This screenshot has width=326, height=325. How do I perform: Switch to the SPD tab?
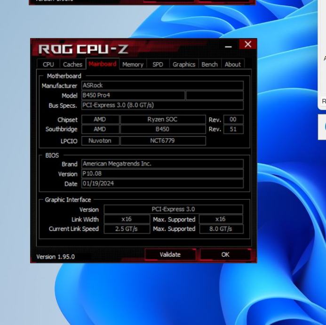[158, 65]
